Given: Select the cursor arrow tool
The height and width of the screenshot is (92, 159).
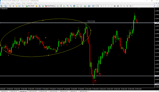Looking at the screenshot, I should [x=98, y=6].
